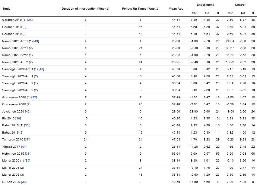The image size is (257, 185).
Task: Open reference 34 link beside Gardner 2019
Action: [x=30, y=20]
